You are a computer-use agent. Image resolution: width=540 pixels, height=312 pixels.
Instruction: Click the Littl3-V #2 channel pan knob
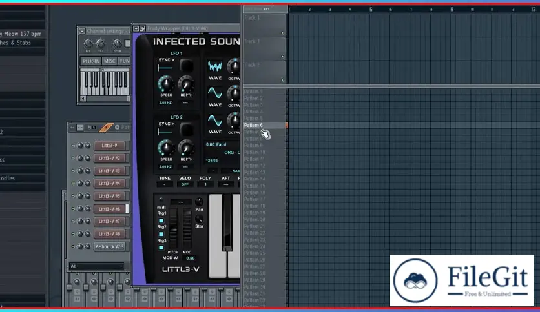click(x=80, y=158)
